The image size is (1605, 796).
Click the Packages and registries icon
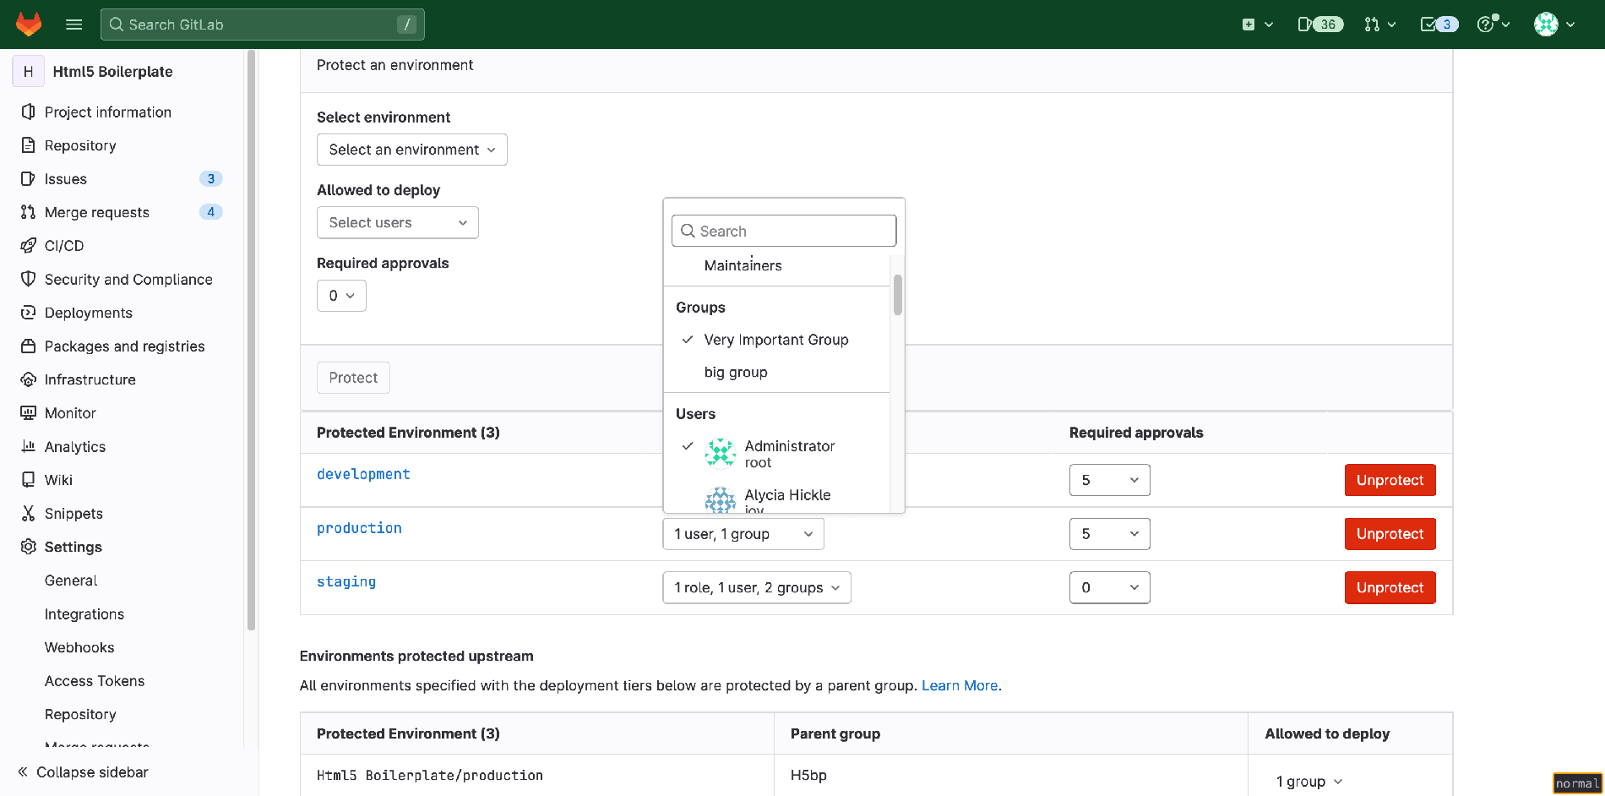click(28, 346)
